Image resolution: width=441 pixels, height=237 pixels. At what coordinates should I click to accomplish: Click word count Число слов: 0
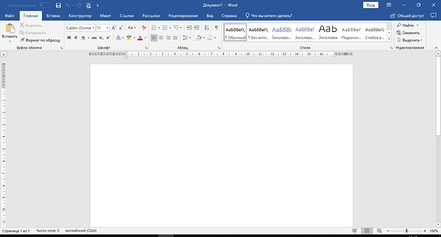[47, 231]
